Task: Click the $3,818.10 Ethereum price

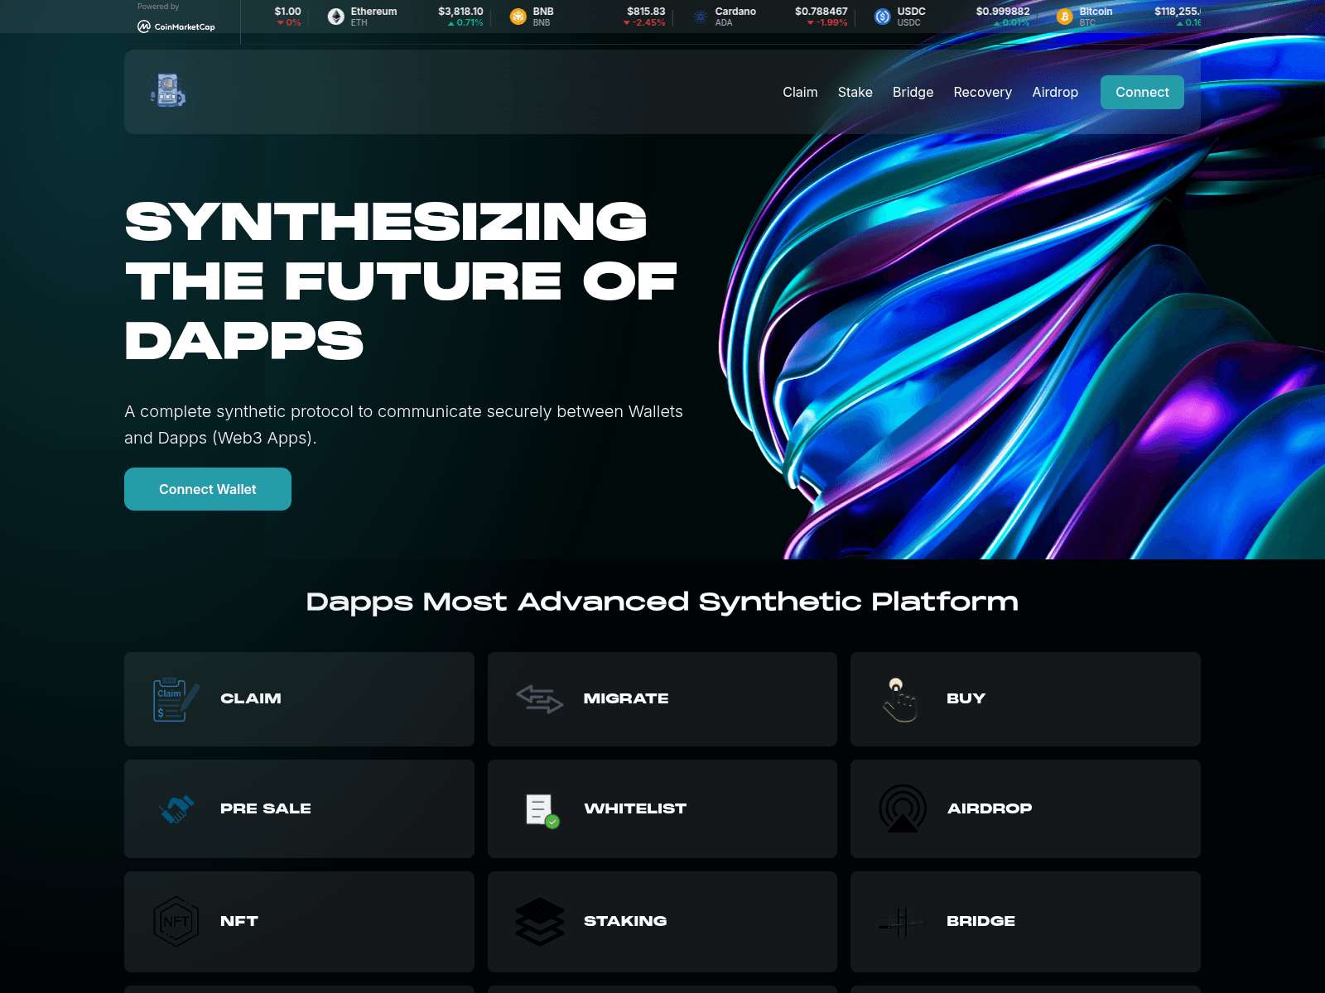Action: pos(460,12)
